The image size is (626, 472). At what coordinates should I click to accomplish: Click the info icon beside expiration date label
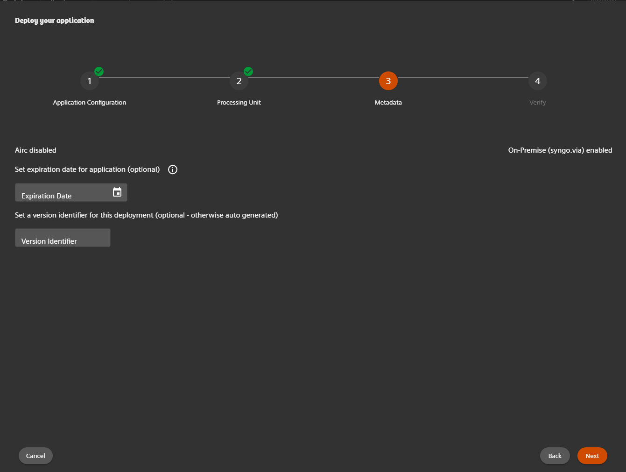click(172, 169)
